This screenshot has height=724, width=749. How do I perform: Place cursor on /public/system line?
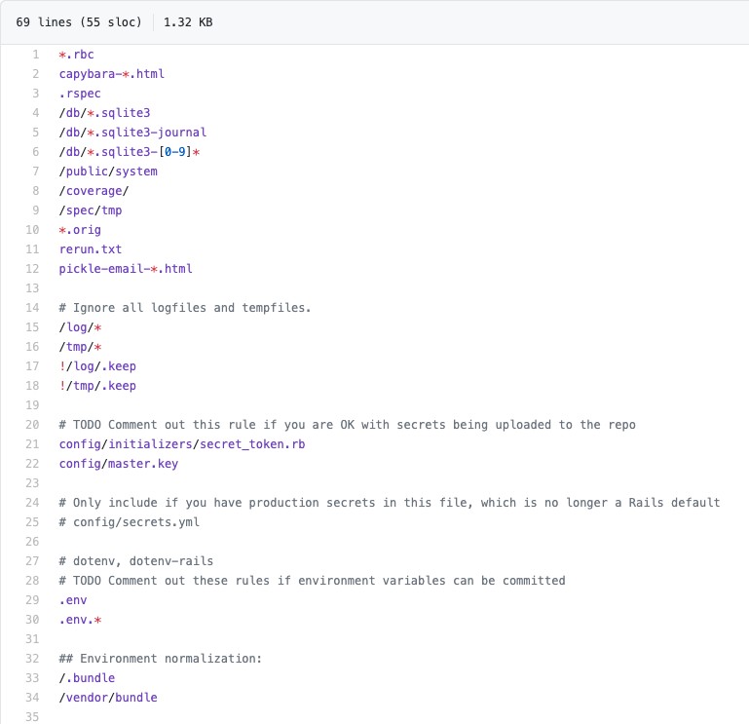[x=107, y=171]
